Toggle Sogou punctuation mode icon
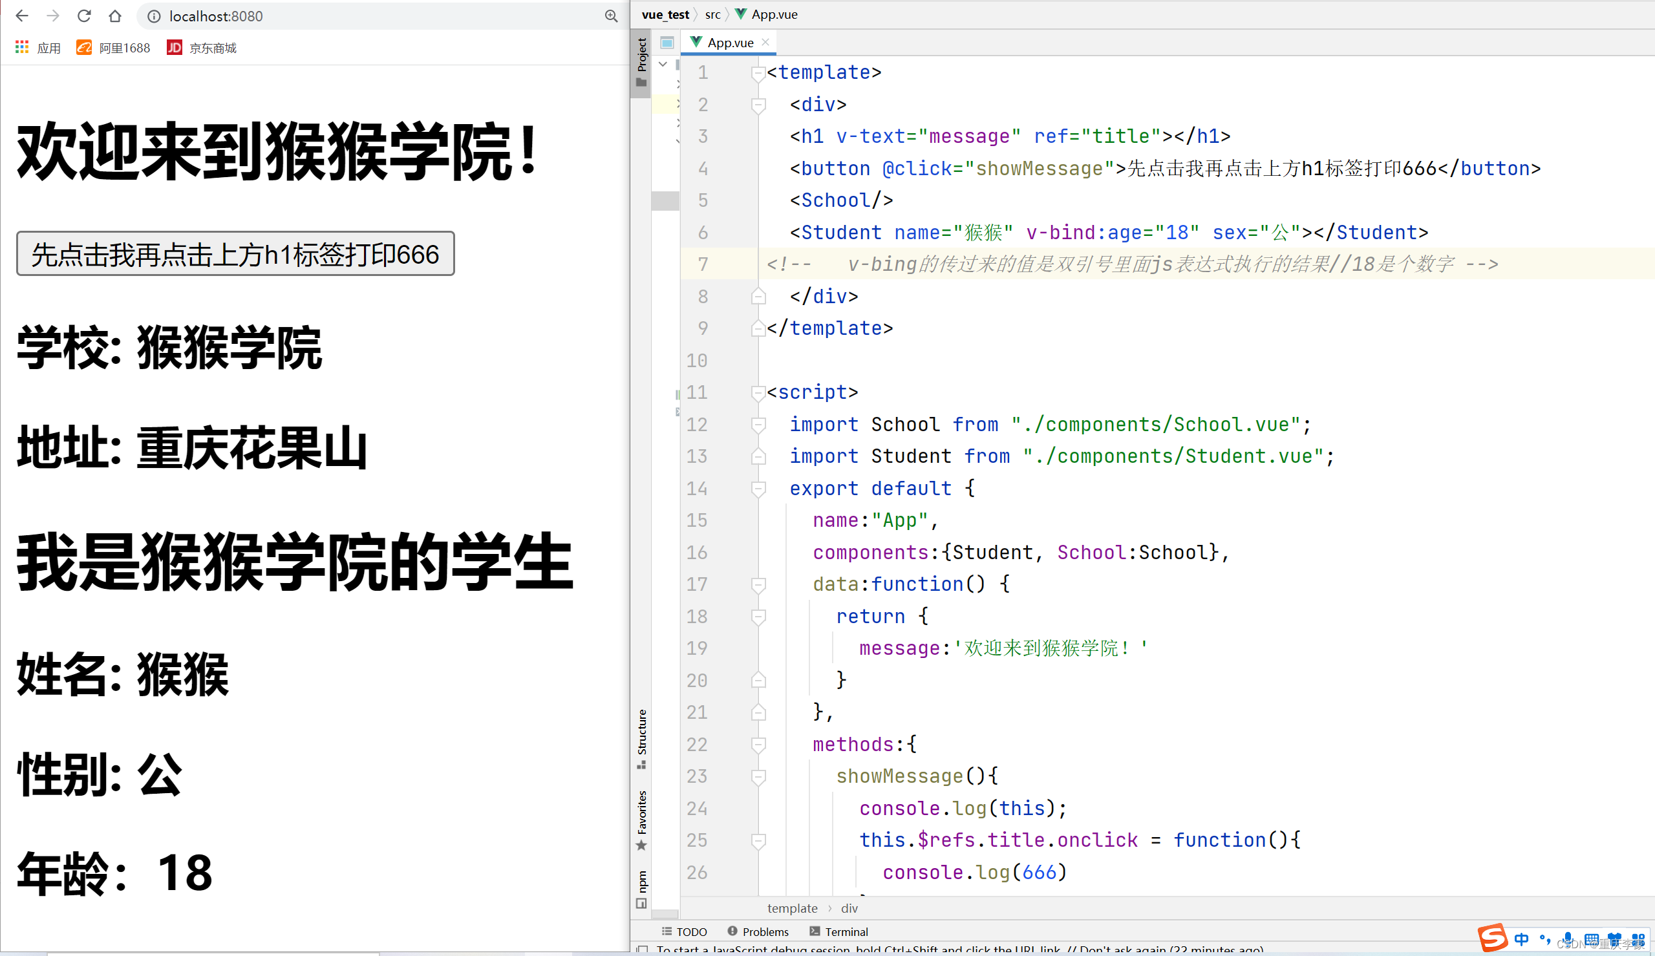Screen dimensions: 1655x956 pos(1544,939)
